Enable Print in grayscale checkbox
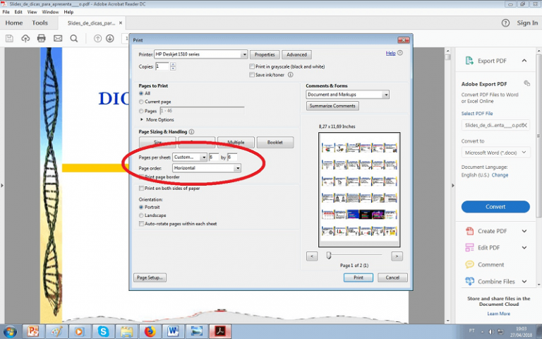Screen dimensions: 542x339 tap(251, 66)
